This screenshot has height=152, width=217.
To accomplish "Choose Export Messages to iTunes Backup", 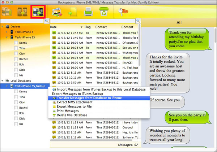I will [x=99, y=94].
